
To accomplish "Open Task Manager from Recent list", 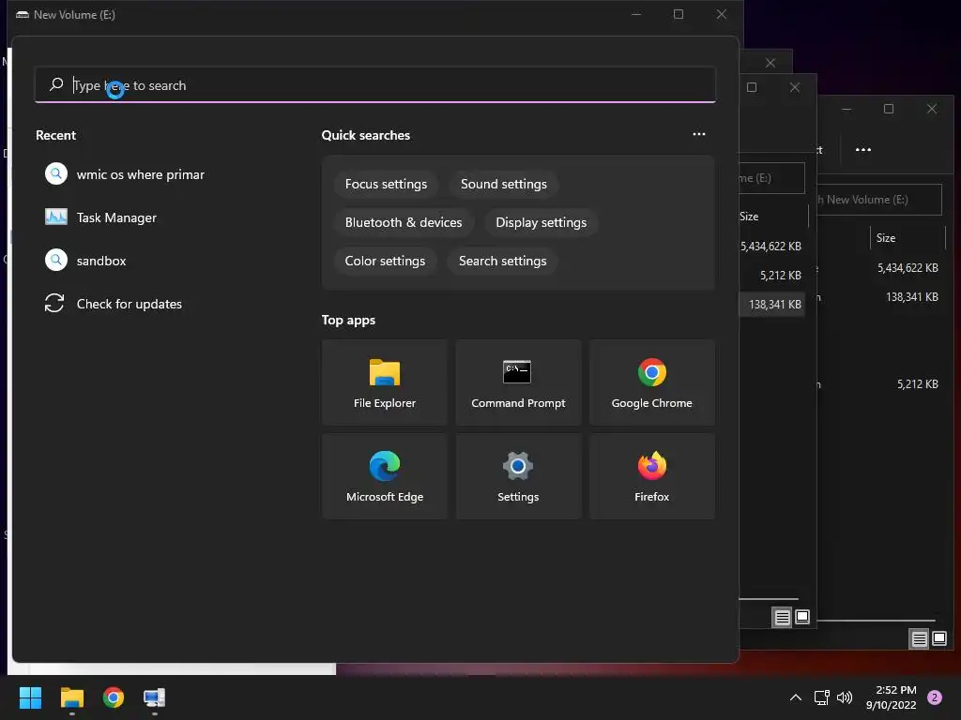I will (x=101, y=217).
